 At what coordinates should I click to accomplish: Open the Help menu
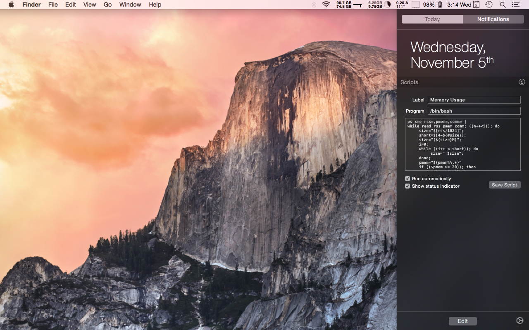point(155,5)
